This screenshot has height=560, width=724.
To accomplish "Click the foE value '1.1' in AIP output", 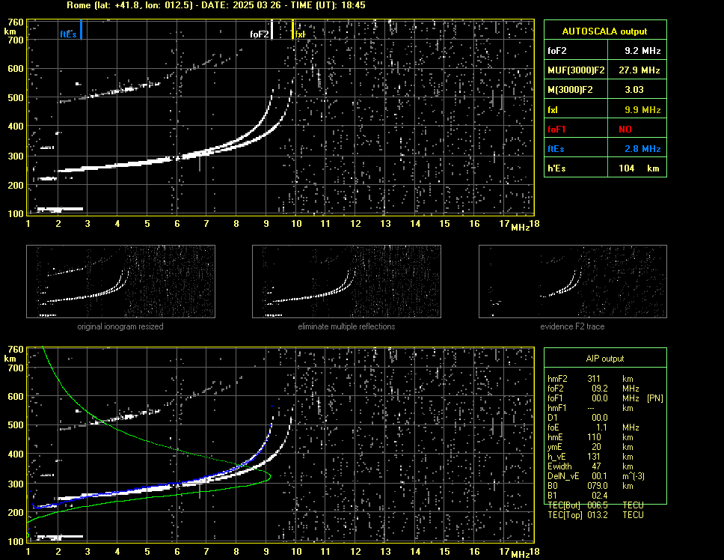I will pos(601,427).
